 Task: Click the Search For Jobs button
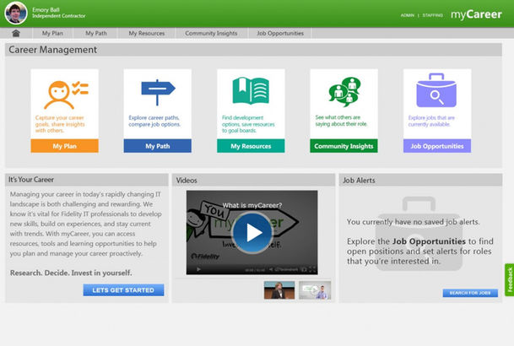(470, 293)
